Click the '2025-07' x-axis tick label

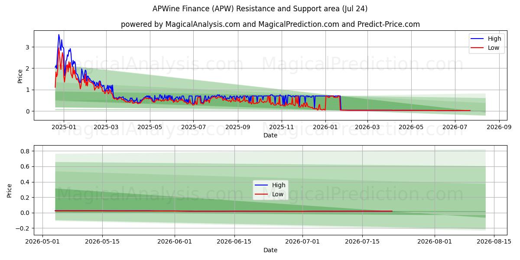point(193,127)
